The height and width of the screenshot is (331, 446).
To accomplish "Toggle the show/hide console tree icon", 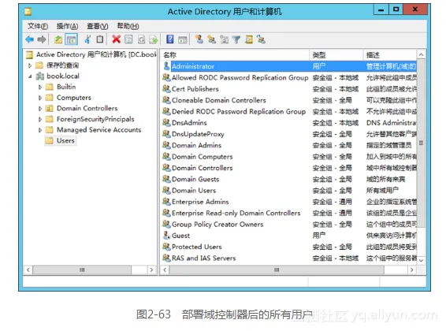I will tap(71, 39).
